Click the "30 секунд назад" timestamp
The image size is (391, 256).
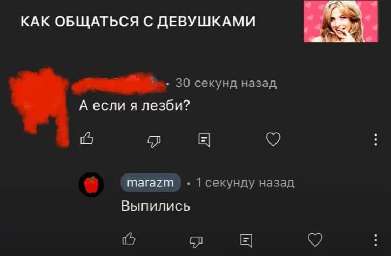[226, 83]
